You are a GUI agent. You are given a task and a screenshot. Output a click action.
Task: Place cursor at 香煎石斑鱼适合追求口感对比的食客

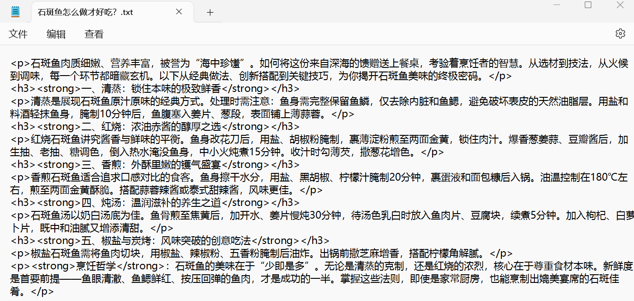pyautogui.click(x=111, y=177)
